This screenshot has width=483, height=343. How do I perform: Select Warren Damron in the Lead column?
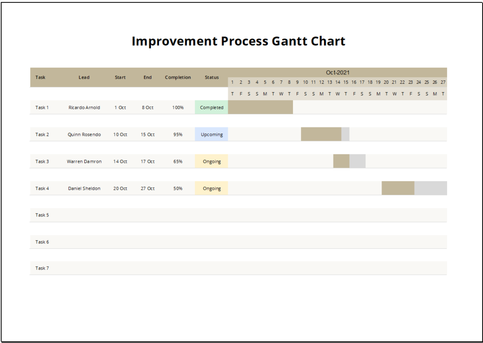point(84,161)
